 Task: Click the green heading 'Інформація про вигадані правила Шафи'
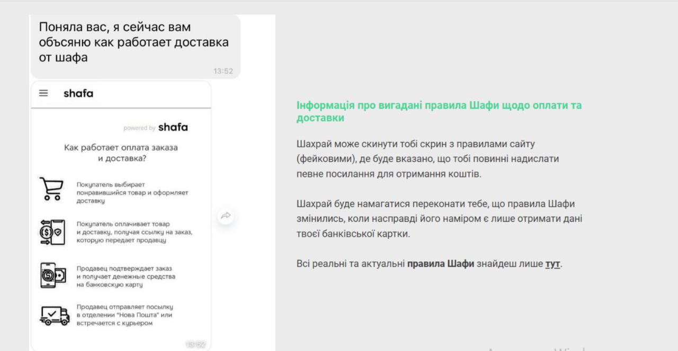(439, 111)
